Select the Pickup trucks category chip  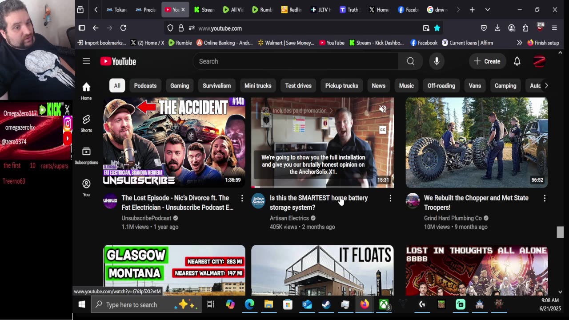[341, 86]
